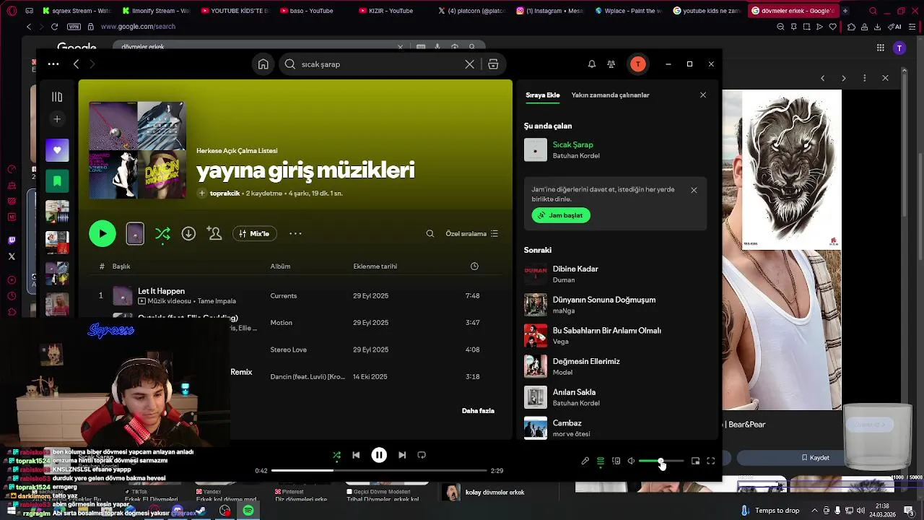
Task: Reload the browser page
Action: pyautogui.click(x=54, y=27)
